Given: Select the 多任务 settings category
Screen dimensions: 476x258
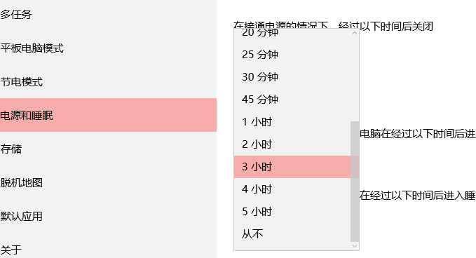Looking at the screenshot, I should coord(108,14).
